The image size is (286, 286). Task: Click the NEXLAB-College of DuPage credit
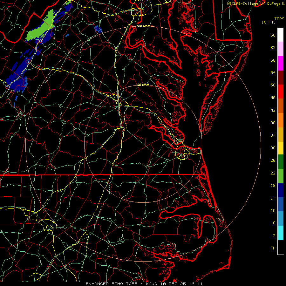256,3
